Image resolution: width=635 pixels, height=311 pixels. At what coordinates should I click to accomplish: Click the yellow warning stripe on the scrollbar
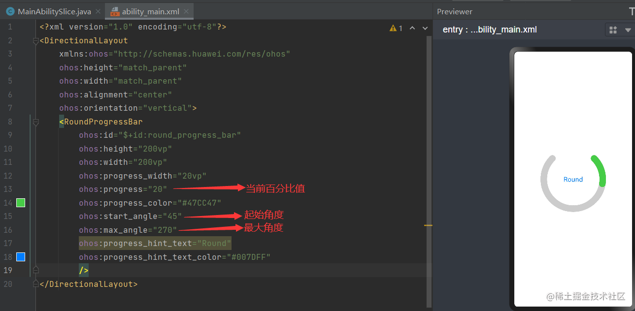(428, 225)
